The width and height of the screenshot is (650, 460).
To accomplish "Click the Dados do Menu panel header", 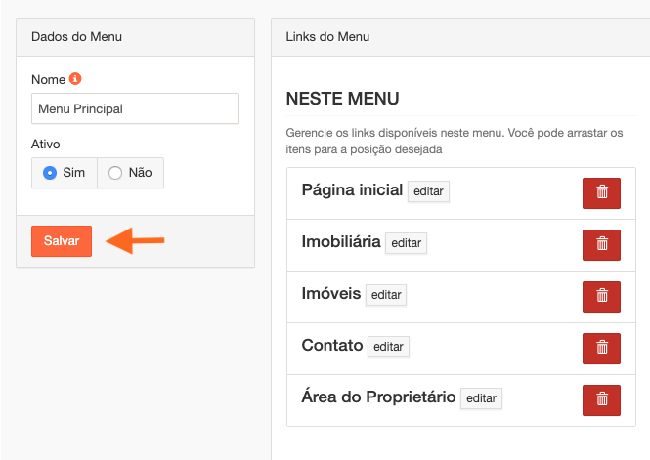I will (135, 37).
